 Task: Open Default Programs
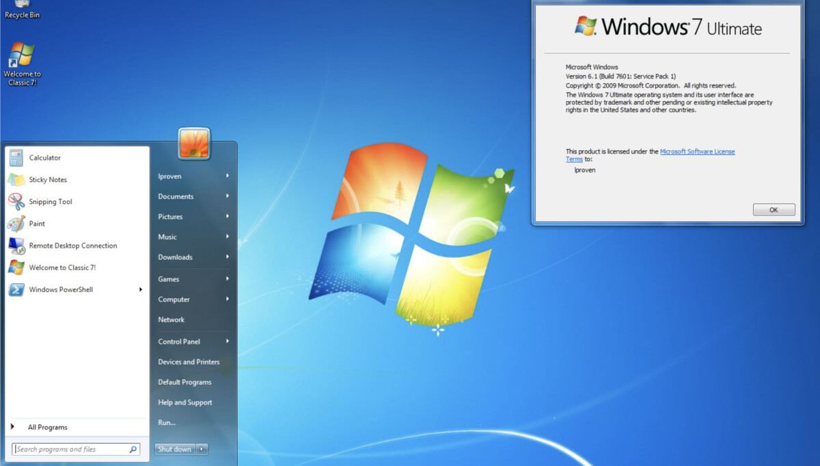coord(184,382)
